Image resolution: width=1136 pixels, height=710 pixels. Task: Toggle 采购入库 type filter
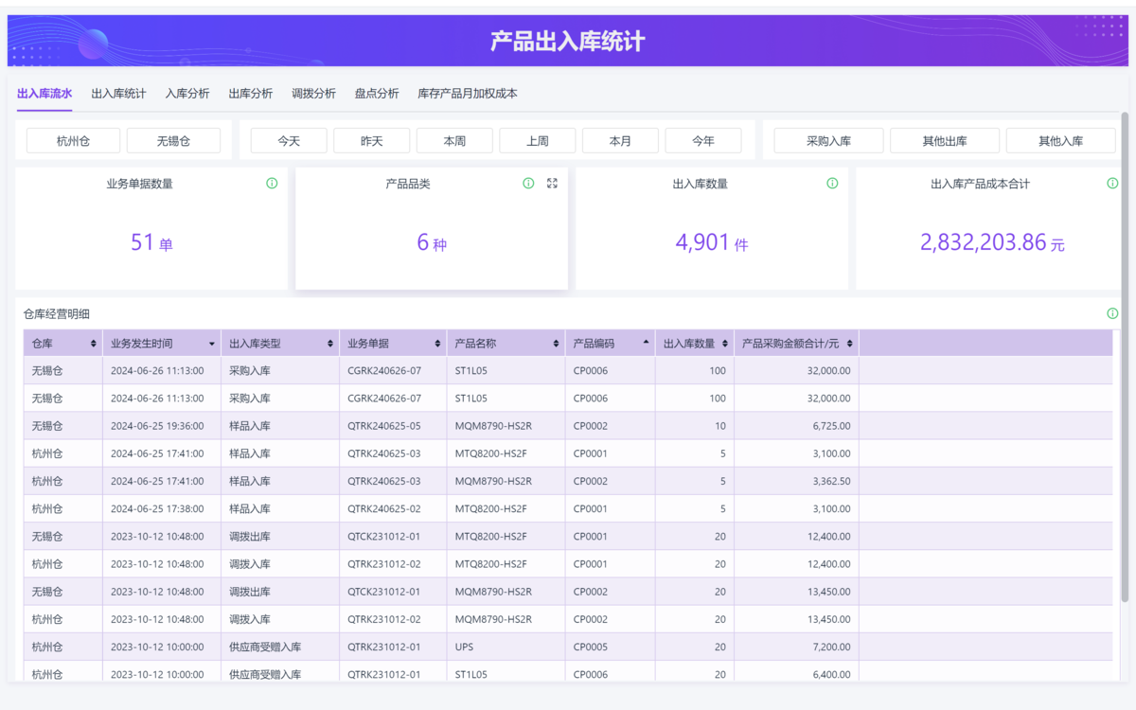[x=828, y=141]
